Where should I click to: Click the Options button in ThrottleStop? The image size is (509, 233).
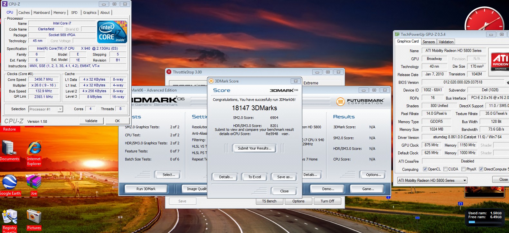pos(298,201)
